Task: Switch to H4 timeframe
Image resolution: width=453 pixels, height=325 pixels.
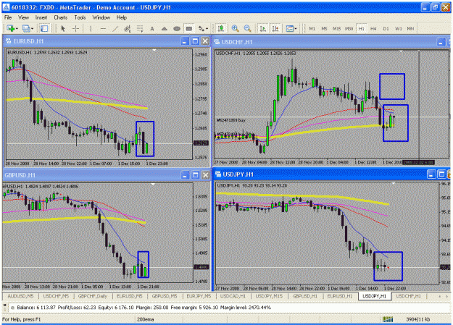Action: point(373,28)
